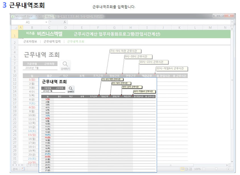Click the macro record icon in status bar

[x=23, y=169]
